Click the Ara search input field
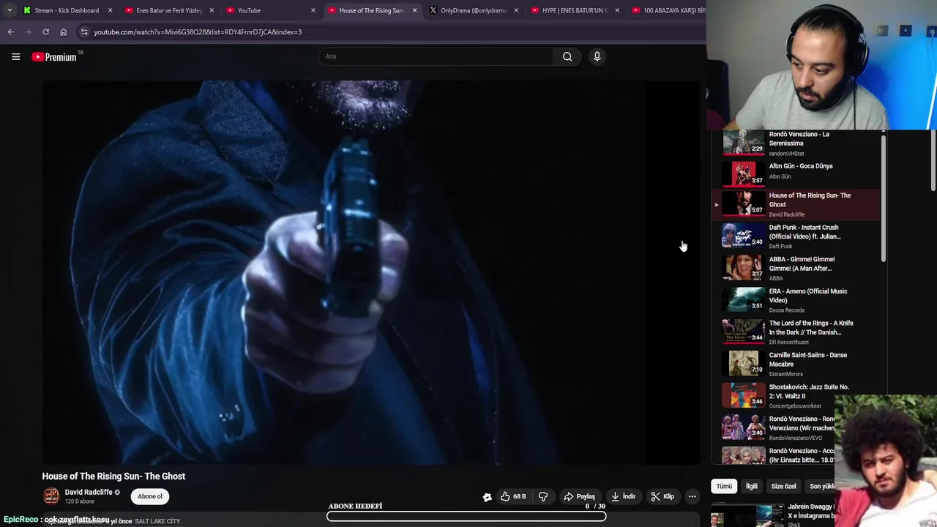This screenshot has height=527, width=937. point(436,56)
